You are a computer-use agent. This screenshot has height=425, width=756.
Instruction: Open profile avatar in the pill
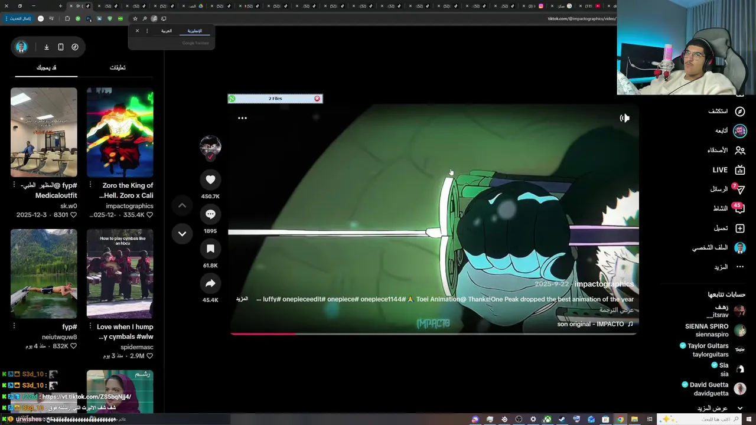pyautogui.click(x=21, y=47)
